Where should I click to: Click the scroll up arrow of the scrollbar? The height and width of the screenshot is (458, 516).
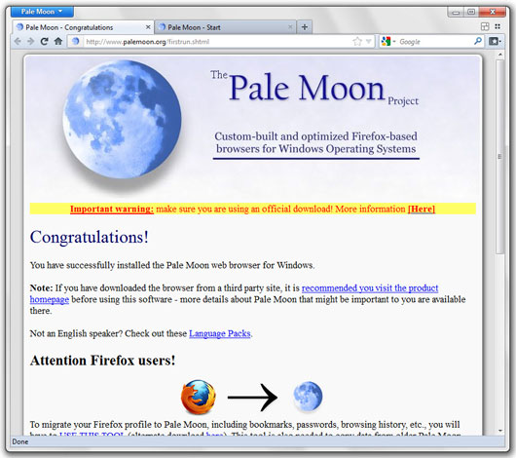[500, 55]
